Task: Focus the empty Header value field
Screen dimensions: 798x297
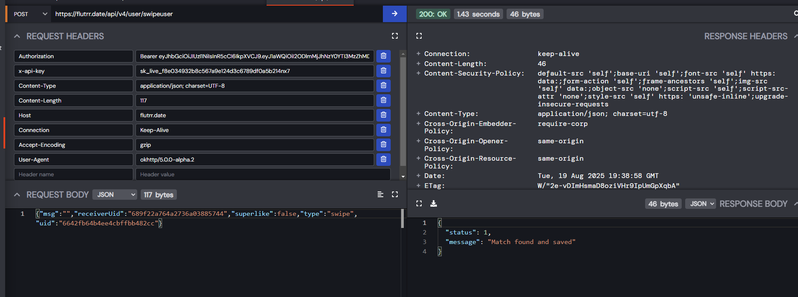Action: coord(263,174)
